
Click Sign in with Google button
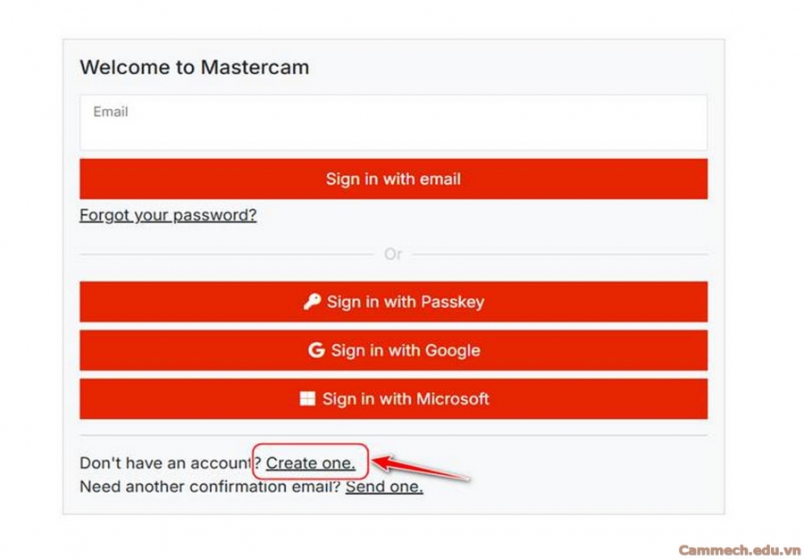coord(393,350)
